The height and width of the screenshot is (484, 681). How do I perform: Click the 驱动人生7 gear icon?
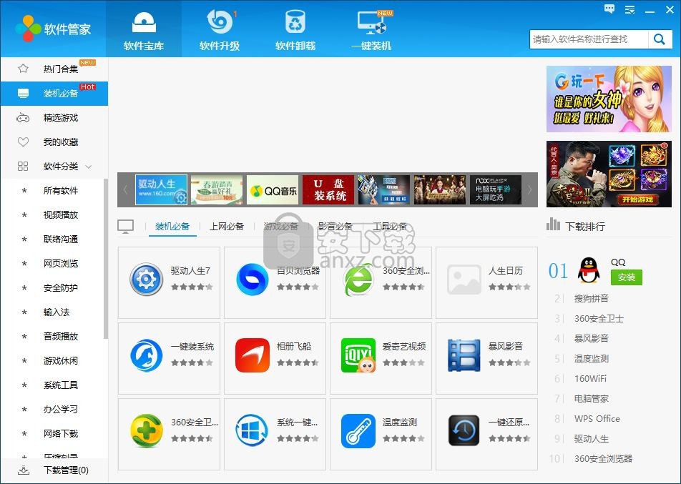pyautogui.click(x=147, y=279)
